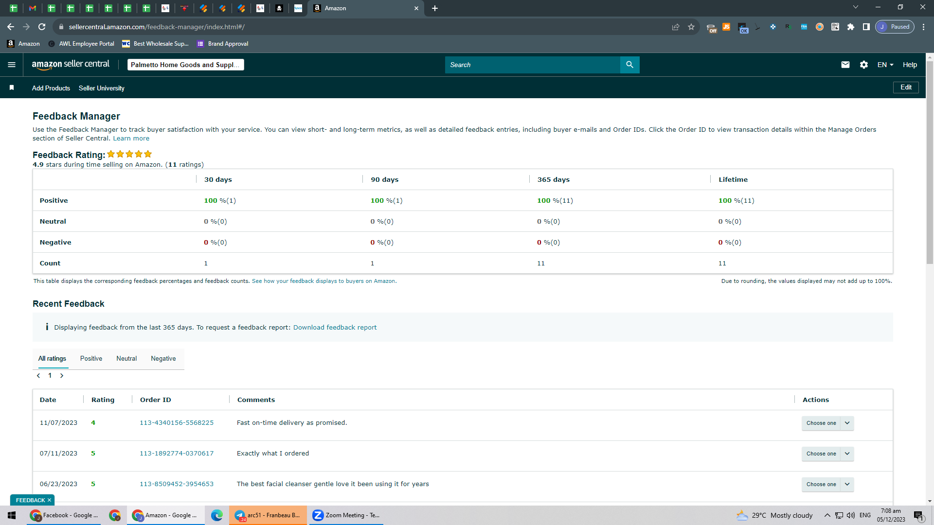Click See how your feedback displays link
934x525 pixels.
coord(324,281)
